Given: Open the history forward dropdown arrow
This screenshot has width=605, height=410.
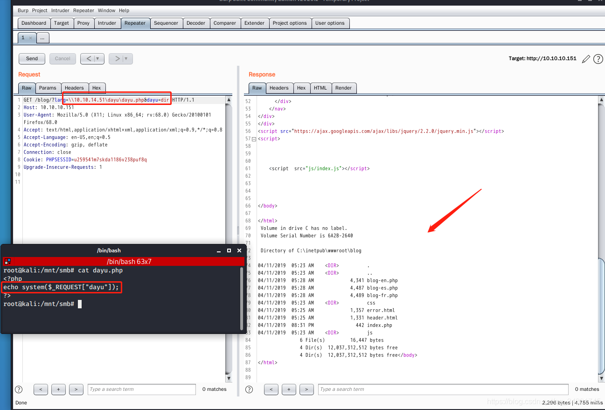Looking at the screenshot, I should tap(126, 59).
